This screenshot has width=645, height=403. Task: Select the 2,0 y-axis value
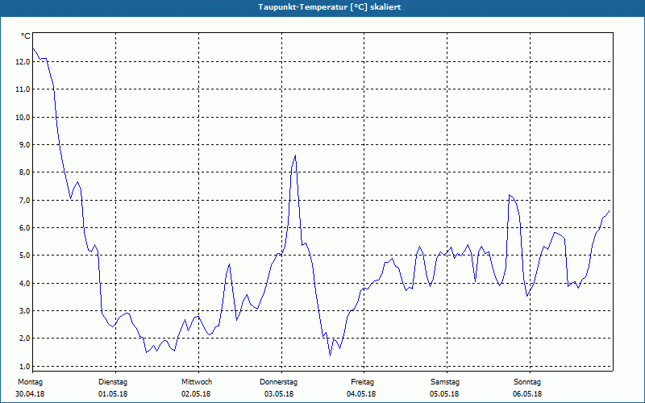pos(24,339)
